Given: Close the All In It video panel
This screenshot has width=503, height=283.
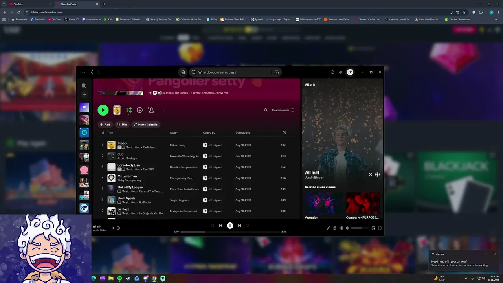Looking at the screenshot, I should pos(370,175).
